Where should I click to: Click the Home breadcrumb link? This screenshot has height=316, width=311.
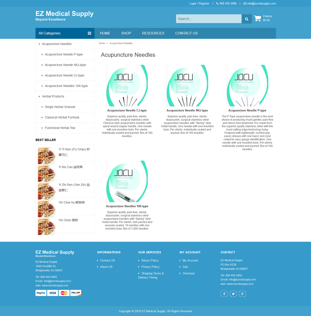[102, 43]
